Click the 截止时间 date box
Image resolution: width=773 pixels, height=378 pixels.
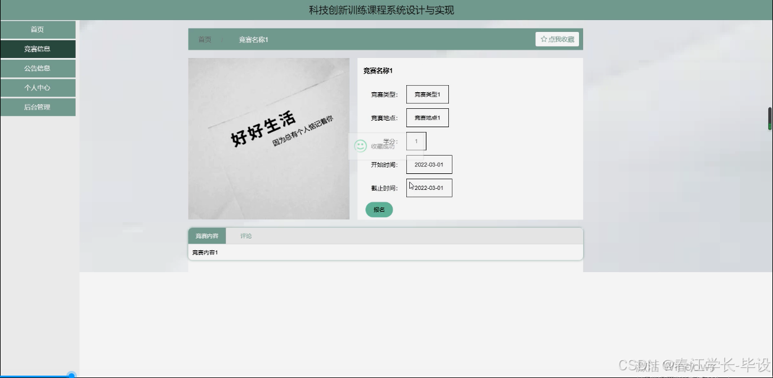pos(429,188)
